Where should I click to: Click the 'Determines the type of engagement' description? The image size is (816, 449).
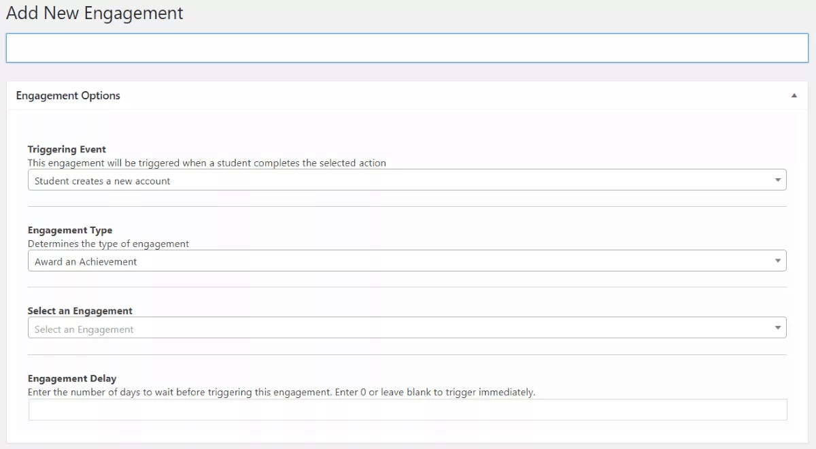tap(108, 244)
